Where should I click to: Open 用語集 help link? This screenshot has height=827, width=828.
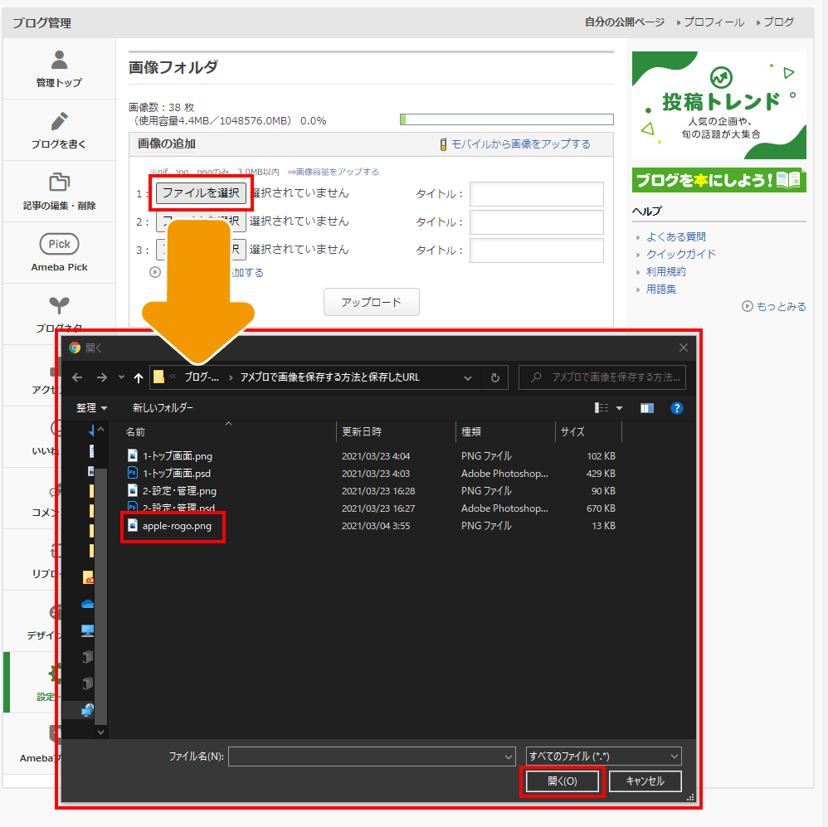[661, 289]
